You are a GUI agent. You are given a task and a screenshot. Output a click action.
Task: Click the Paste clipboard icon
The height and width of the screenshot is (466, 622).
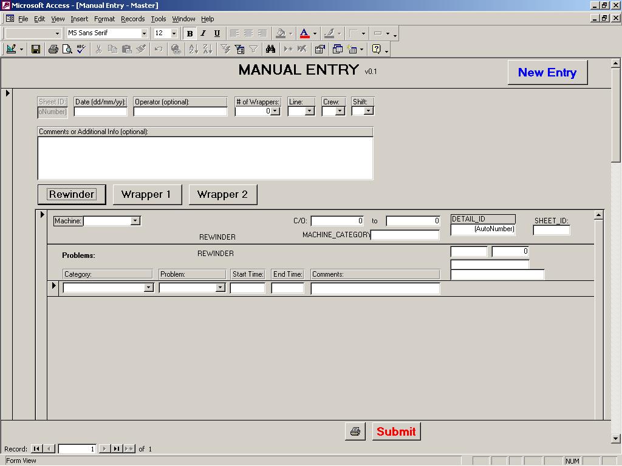point(126,49)
